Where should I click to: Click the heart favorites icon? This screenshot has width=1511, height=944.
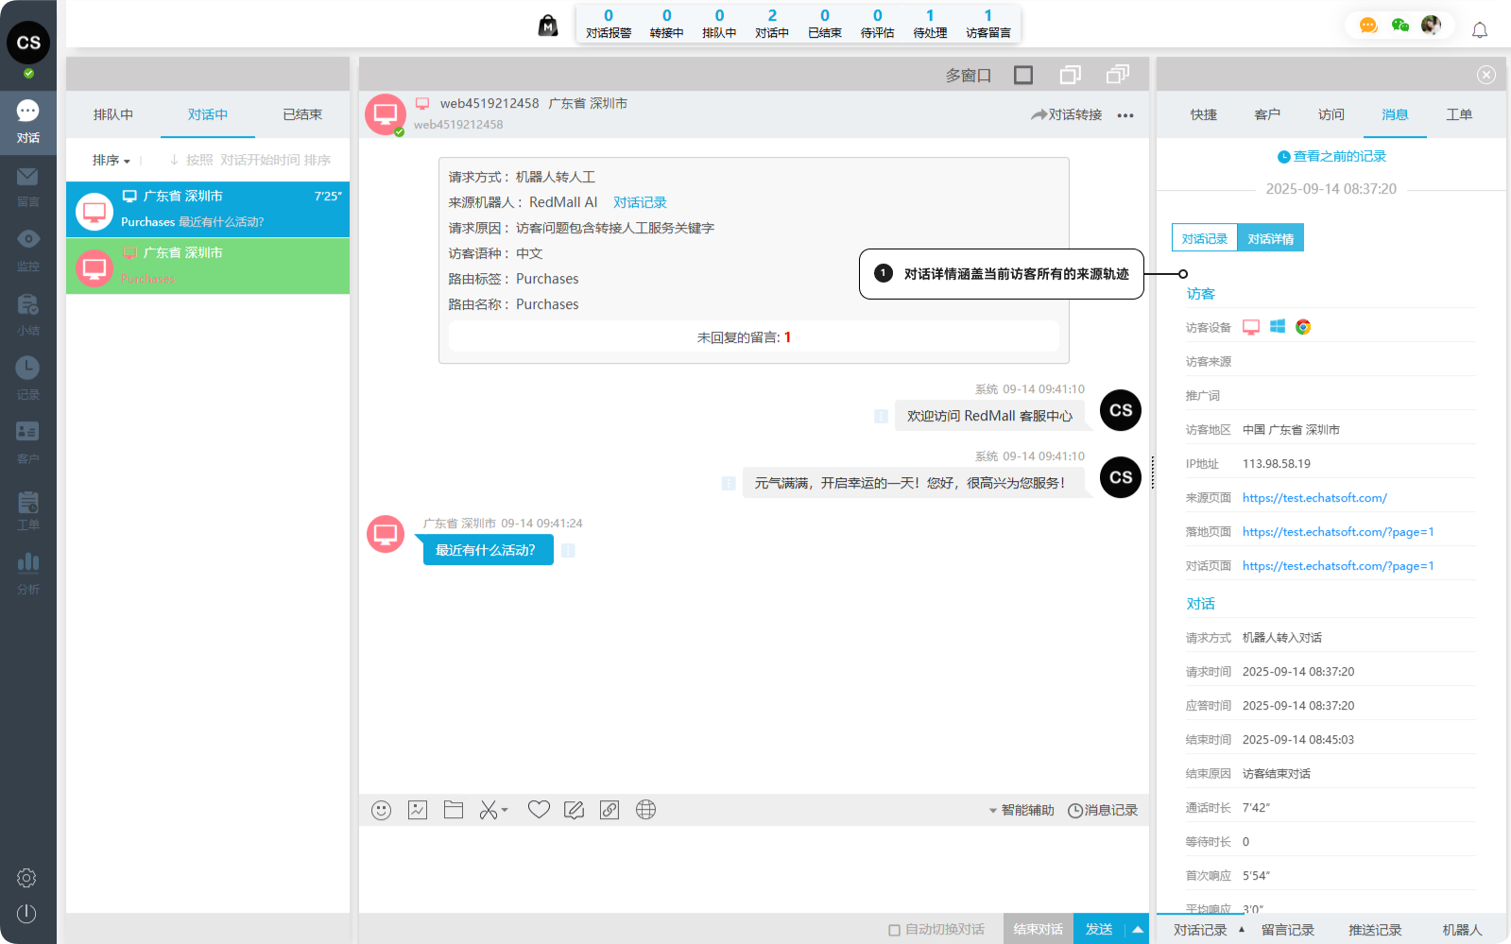539,810
